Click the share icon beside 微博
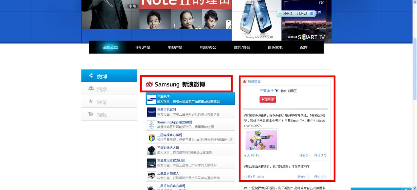 tap(91, 76)
